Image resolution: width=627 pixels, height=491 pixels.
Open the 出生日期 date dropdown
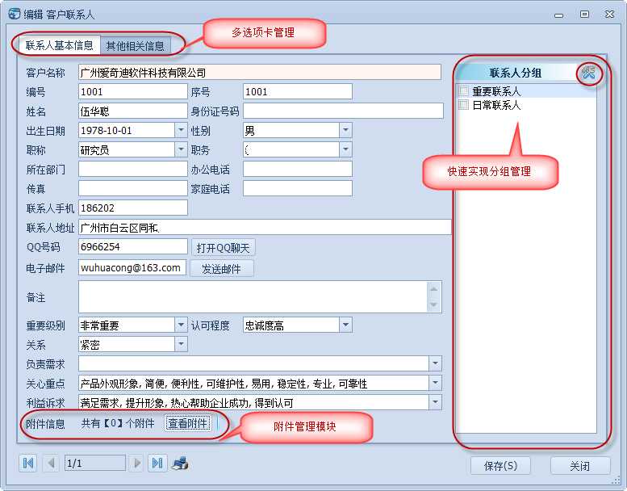(181, 130)
